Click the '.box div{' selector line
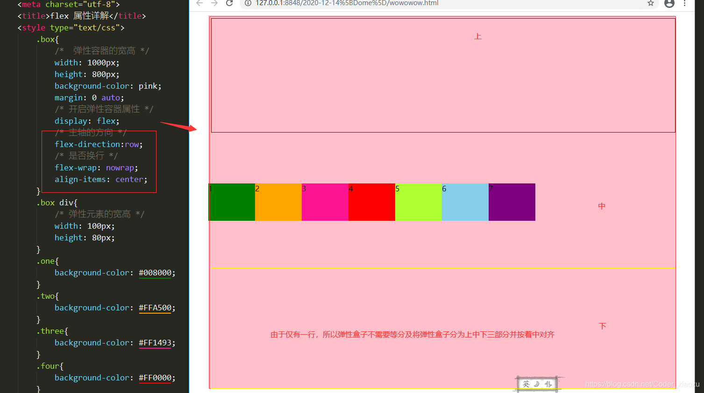Image resolution: width=704 pixels, height=393 pixels. 57,203
